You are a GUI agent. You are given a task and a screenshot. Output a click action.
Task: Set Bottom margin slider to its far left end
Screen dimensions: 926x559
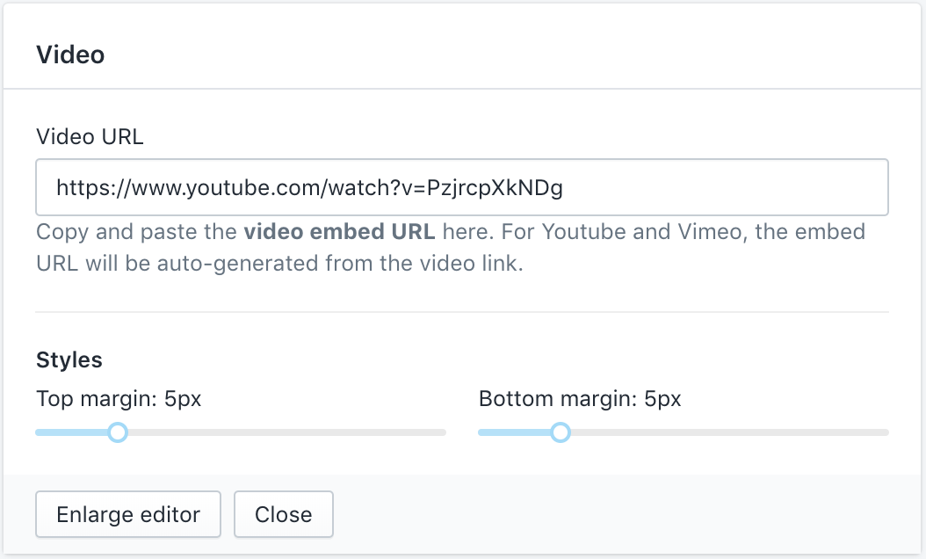[480, 432]
